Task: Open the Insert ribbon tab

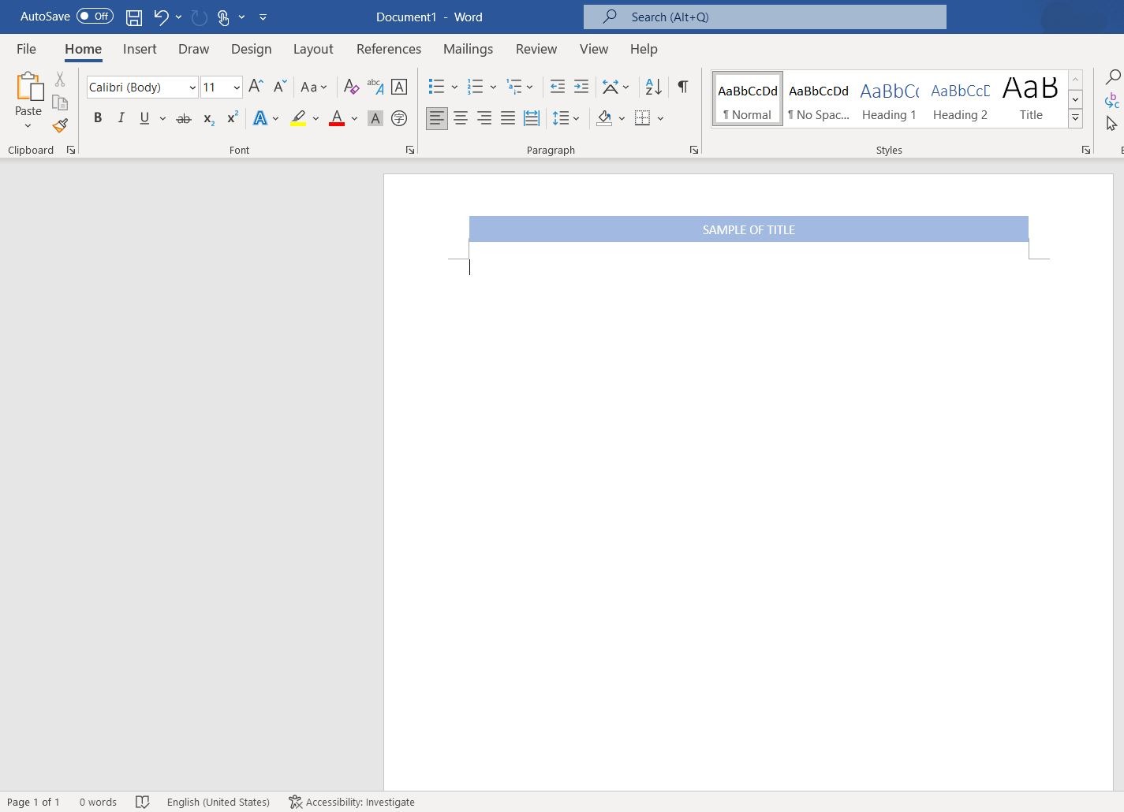Action: [140, 49]
